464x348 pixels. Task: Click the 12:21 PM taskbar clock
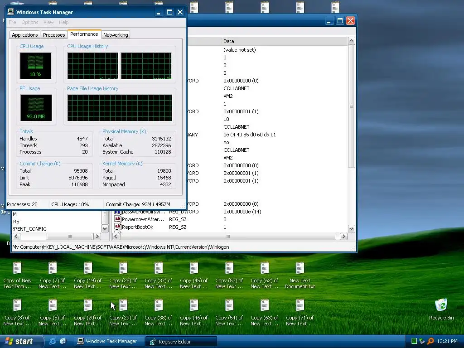point(447,341)
